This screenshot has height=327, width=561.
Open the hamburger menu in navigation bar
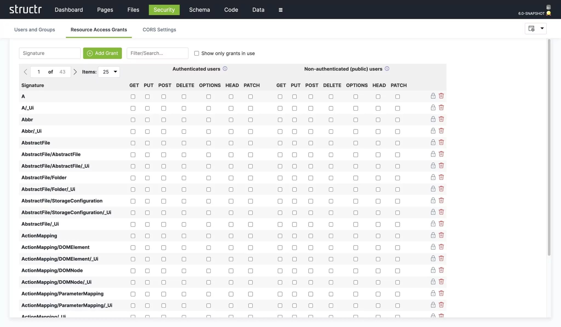[x=280, y=10]
